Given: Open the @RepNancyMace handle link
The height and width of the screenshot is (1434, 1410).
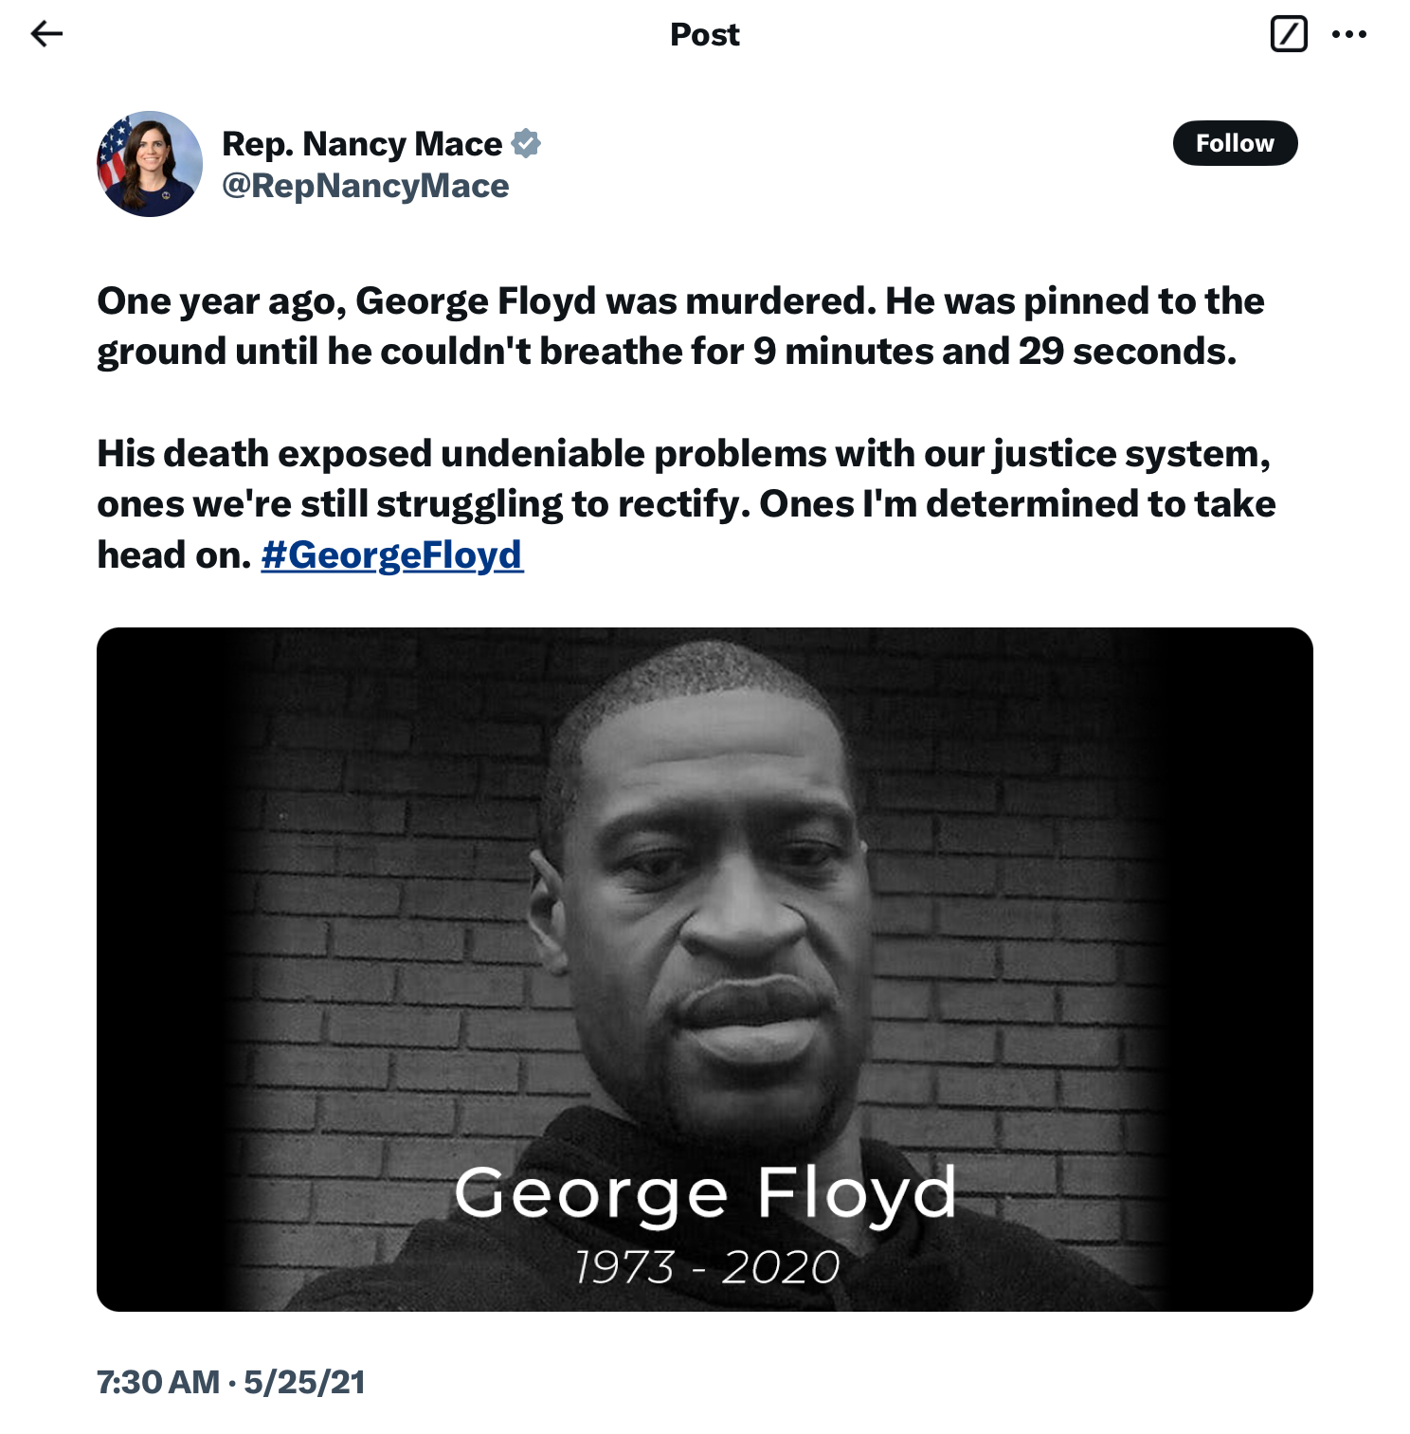Looking at the screenshot, I should point(365,186).
